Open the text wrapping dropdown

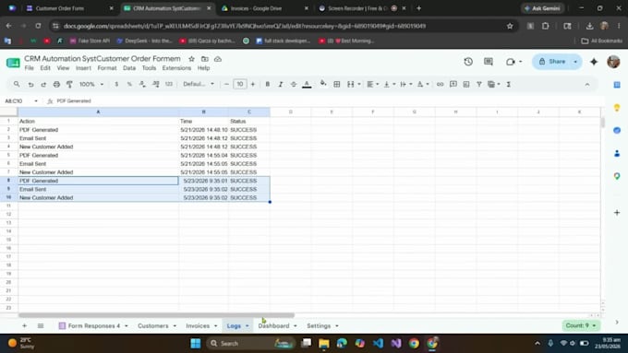tap(406, 85)
